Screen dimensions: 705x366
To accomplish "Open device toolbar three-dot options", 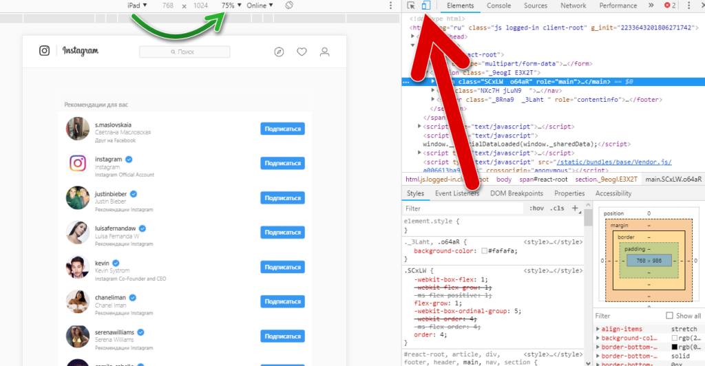I will [x=390, y=6].
